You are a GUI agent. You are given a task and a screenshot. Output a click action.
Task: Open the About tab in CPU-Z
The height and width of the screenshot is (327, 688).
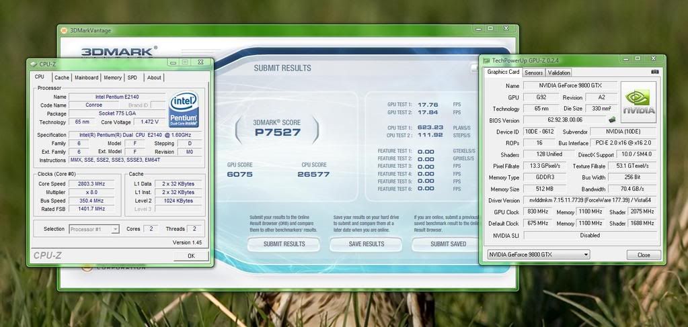point(154,78)
